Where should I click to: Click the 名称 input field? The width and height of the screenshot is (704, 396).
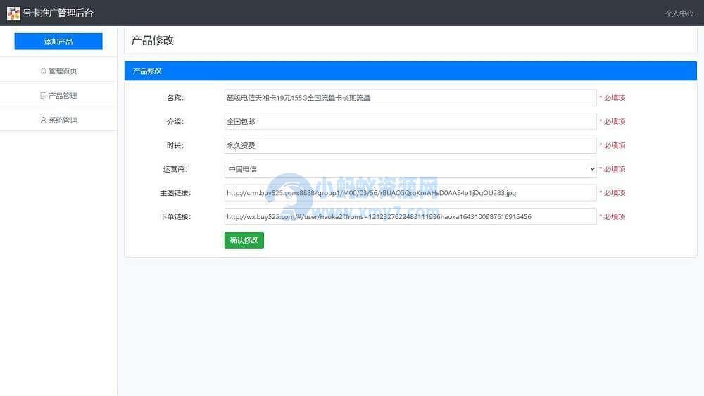click(410, 98)
